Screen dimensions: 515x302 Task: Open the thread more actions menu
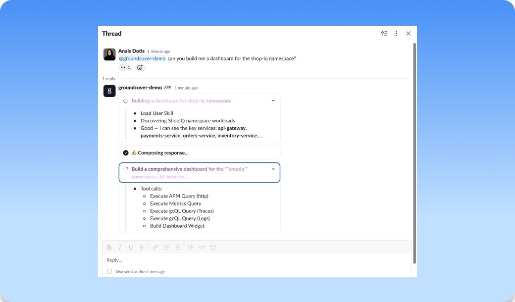[396, 33]
